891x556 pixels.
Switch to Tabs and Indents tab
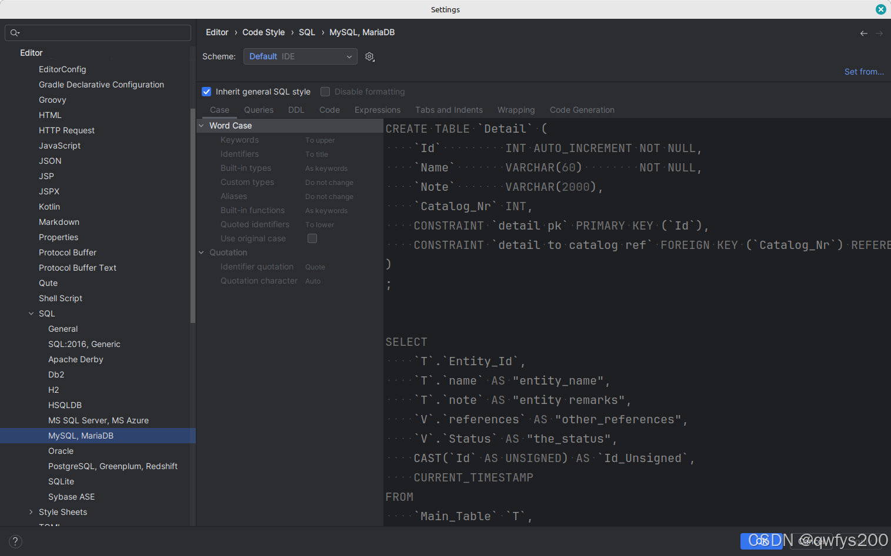coord(449,110)
